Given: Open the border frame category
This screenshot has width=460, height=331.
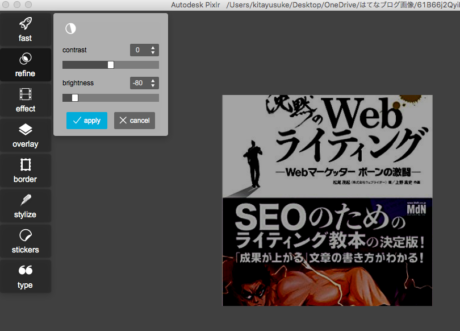Looking at the screenshot, I should point(25,171).
